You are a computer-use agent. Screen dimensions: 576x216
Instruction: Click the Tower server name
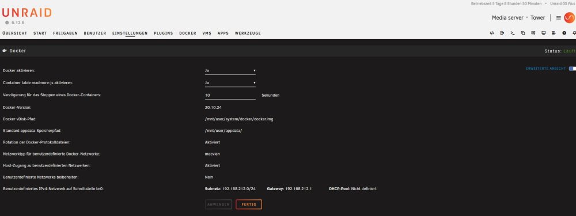(538, 18)
